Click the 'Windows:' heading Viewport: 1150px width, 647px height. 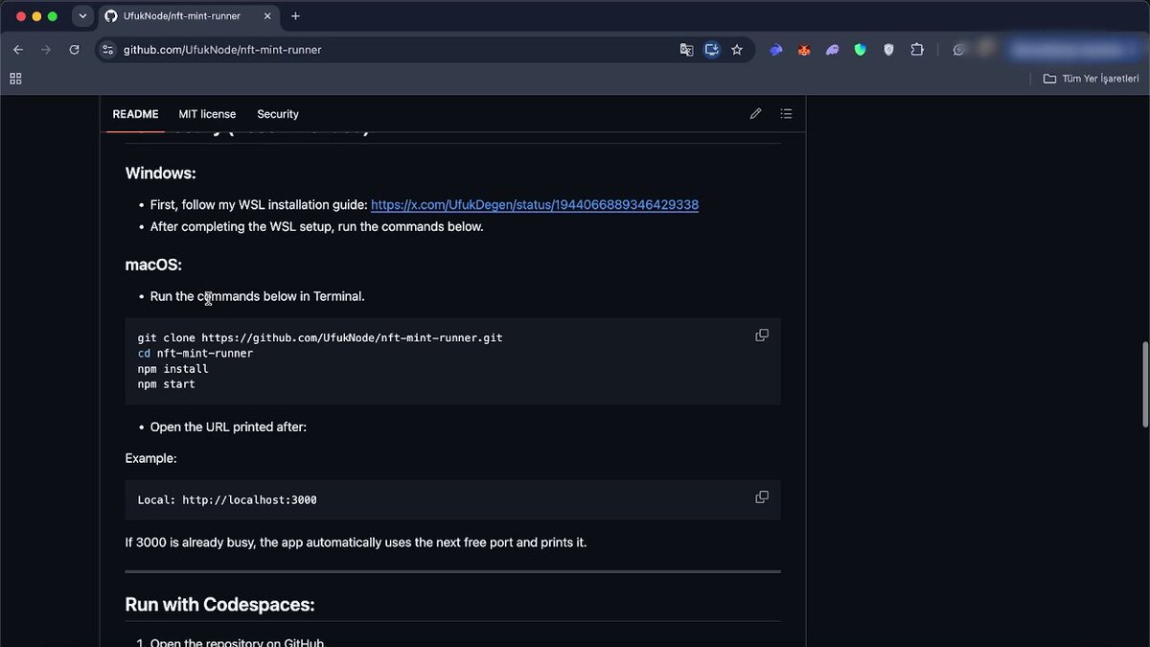(161, 173)
